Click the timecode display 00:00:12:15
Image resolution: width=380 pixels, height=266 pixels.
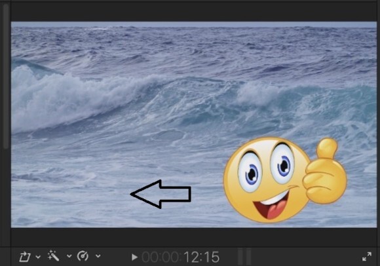181,257
